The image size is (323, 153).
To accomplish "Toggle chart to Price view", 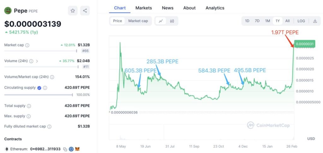I will click(x=117, y=21).
